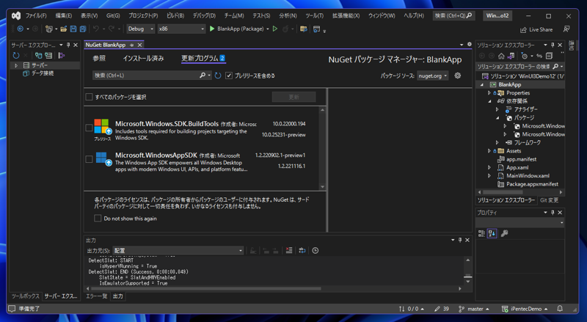Check Microsoft.WindowsAppSDK package checkbox

coord(89,159)
